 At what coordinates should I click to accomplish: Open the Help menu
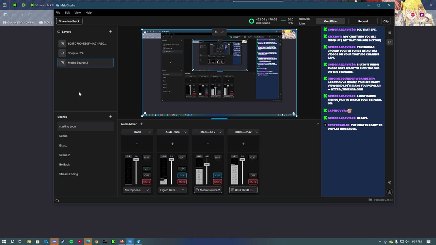click(89, 13)
